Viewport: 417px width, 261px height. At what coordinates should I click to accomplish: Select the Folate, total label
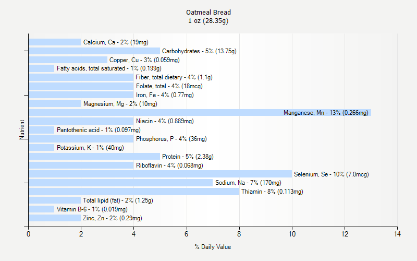click(169, 86)
